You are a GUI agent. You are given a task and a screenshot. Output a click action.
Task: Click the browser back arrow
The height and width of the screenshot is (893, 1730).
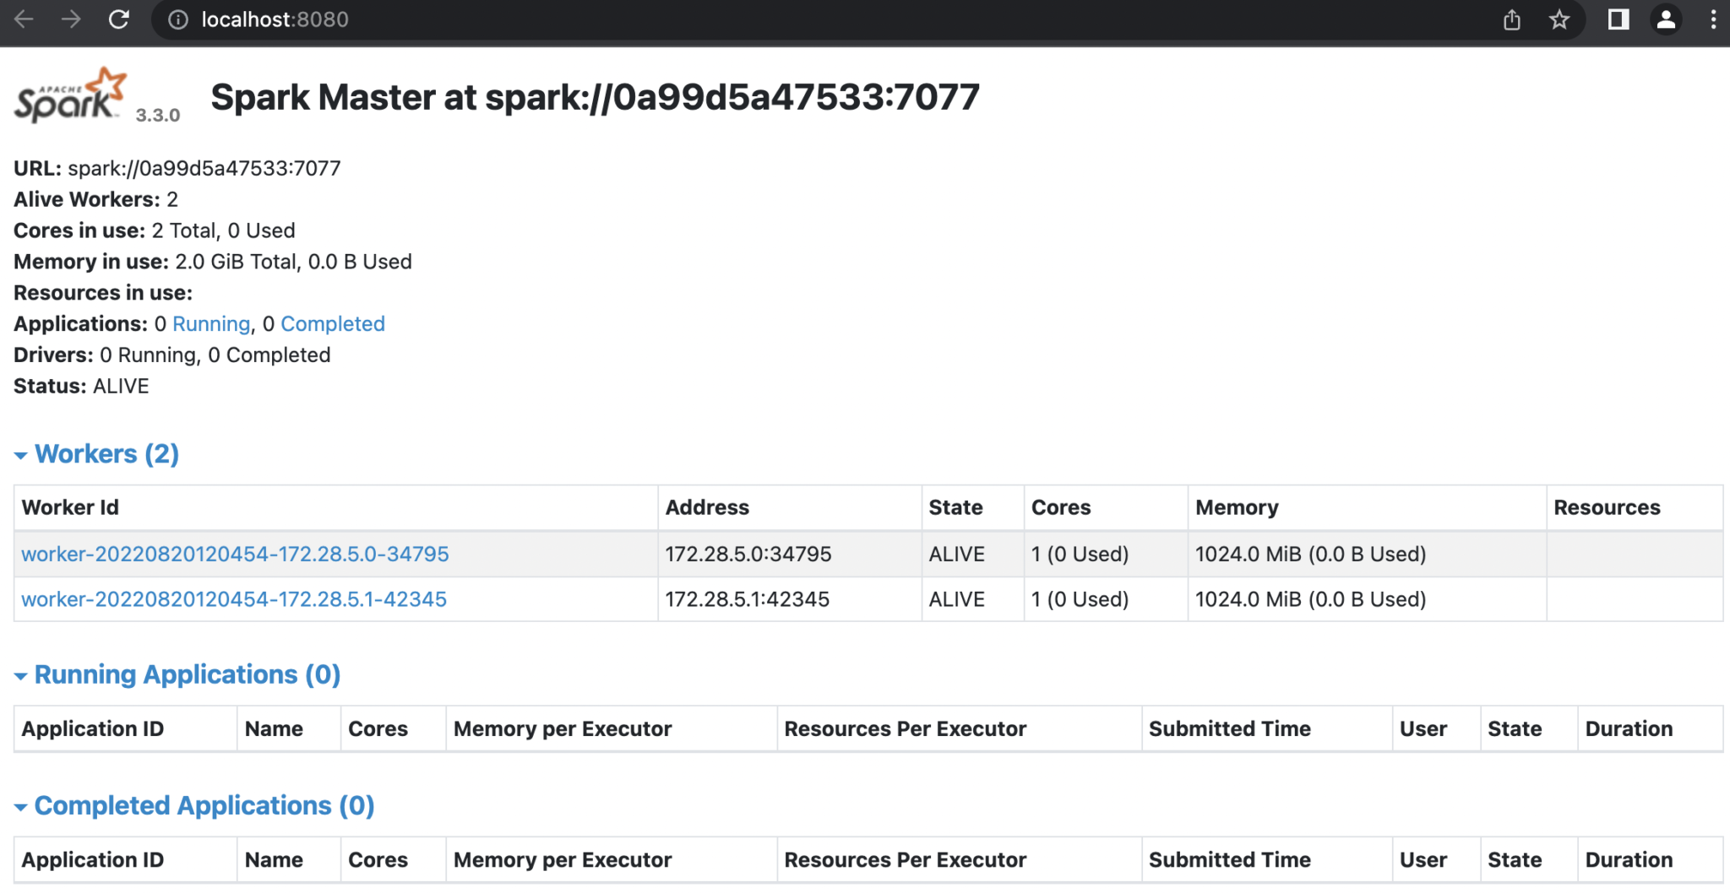pos(24,19)
